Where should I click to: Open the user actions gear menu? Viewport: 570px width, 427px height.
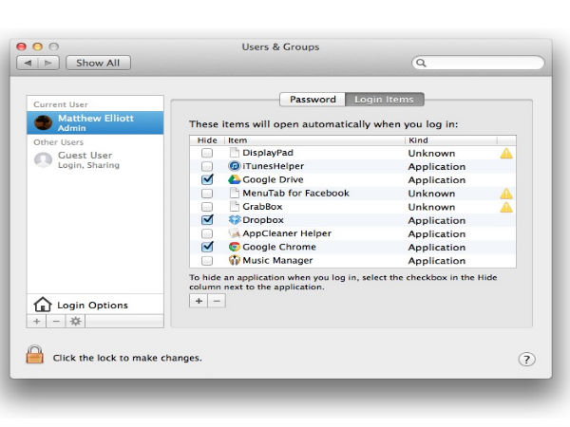coord(75,322)
